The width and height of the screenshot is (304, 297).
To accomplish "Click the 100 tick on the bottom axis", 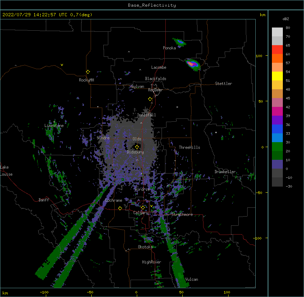I will [227, 292].
